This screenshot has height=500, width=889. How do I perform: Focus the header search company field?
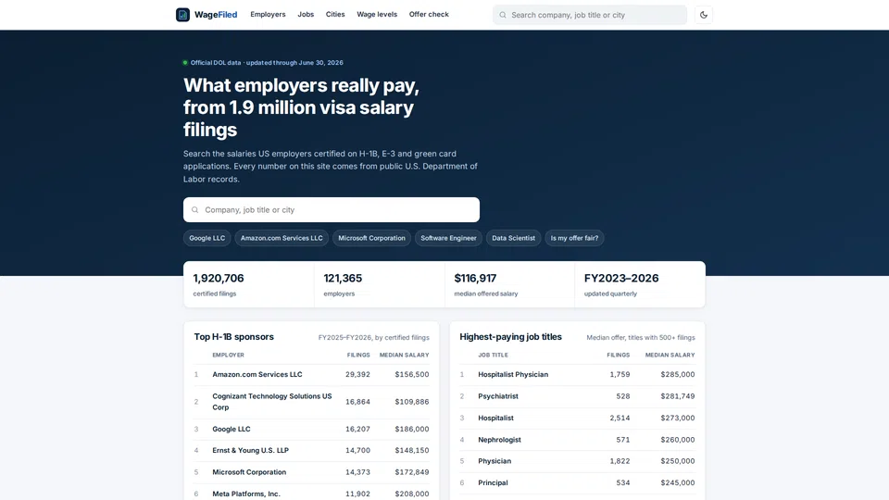point(590,15)
